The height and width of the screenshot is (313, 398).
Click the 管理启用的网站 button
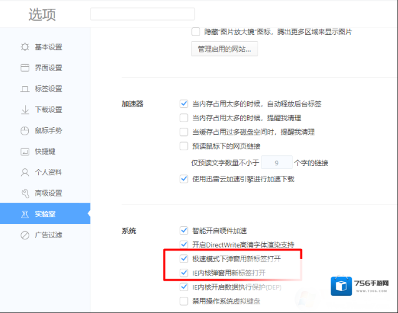click(x=224, y=49)
